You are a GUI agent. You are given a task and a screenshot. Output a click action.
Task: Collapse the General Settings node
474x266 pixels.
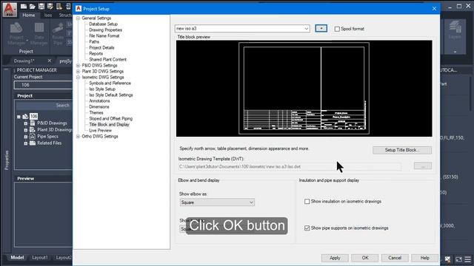pyautogui.click(x=78, y=18)
